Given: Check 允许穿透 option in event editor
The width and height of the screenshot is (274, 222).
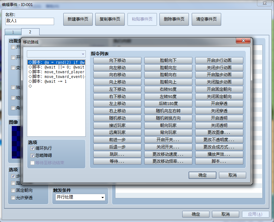Looking at the screenshot, I should pos(13,198).
